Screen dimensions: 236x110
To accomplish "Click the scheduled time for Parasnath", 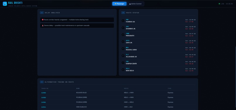I will coord(190,34).
